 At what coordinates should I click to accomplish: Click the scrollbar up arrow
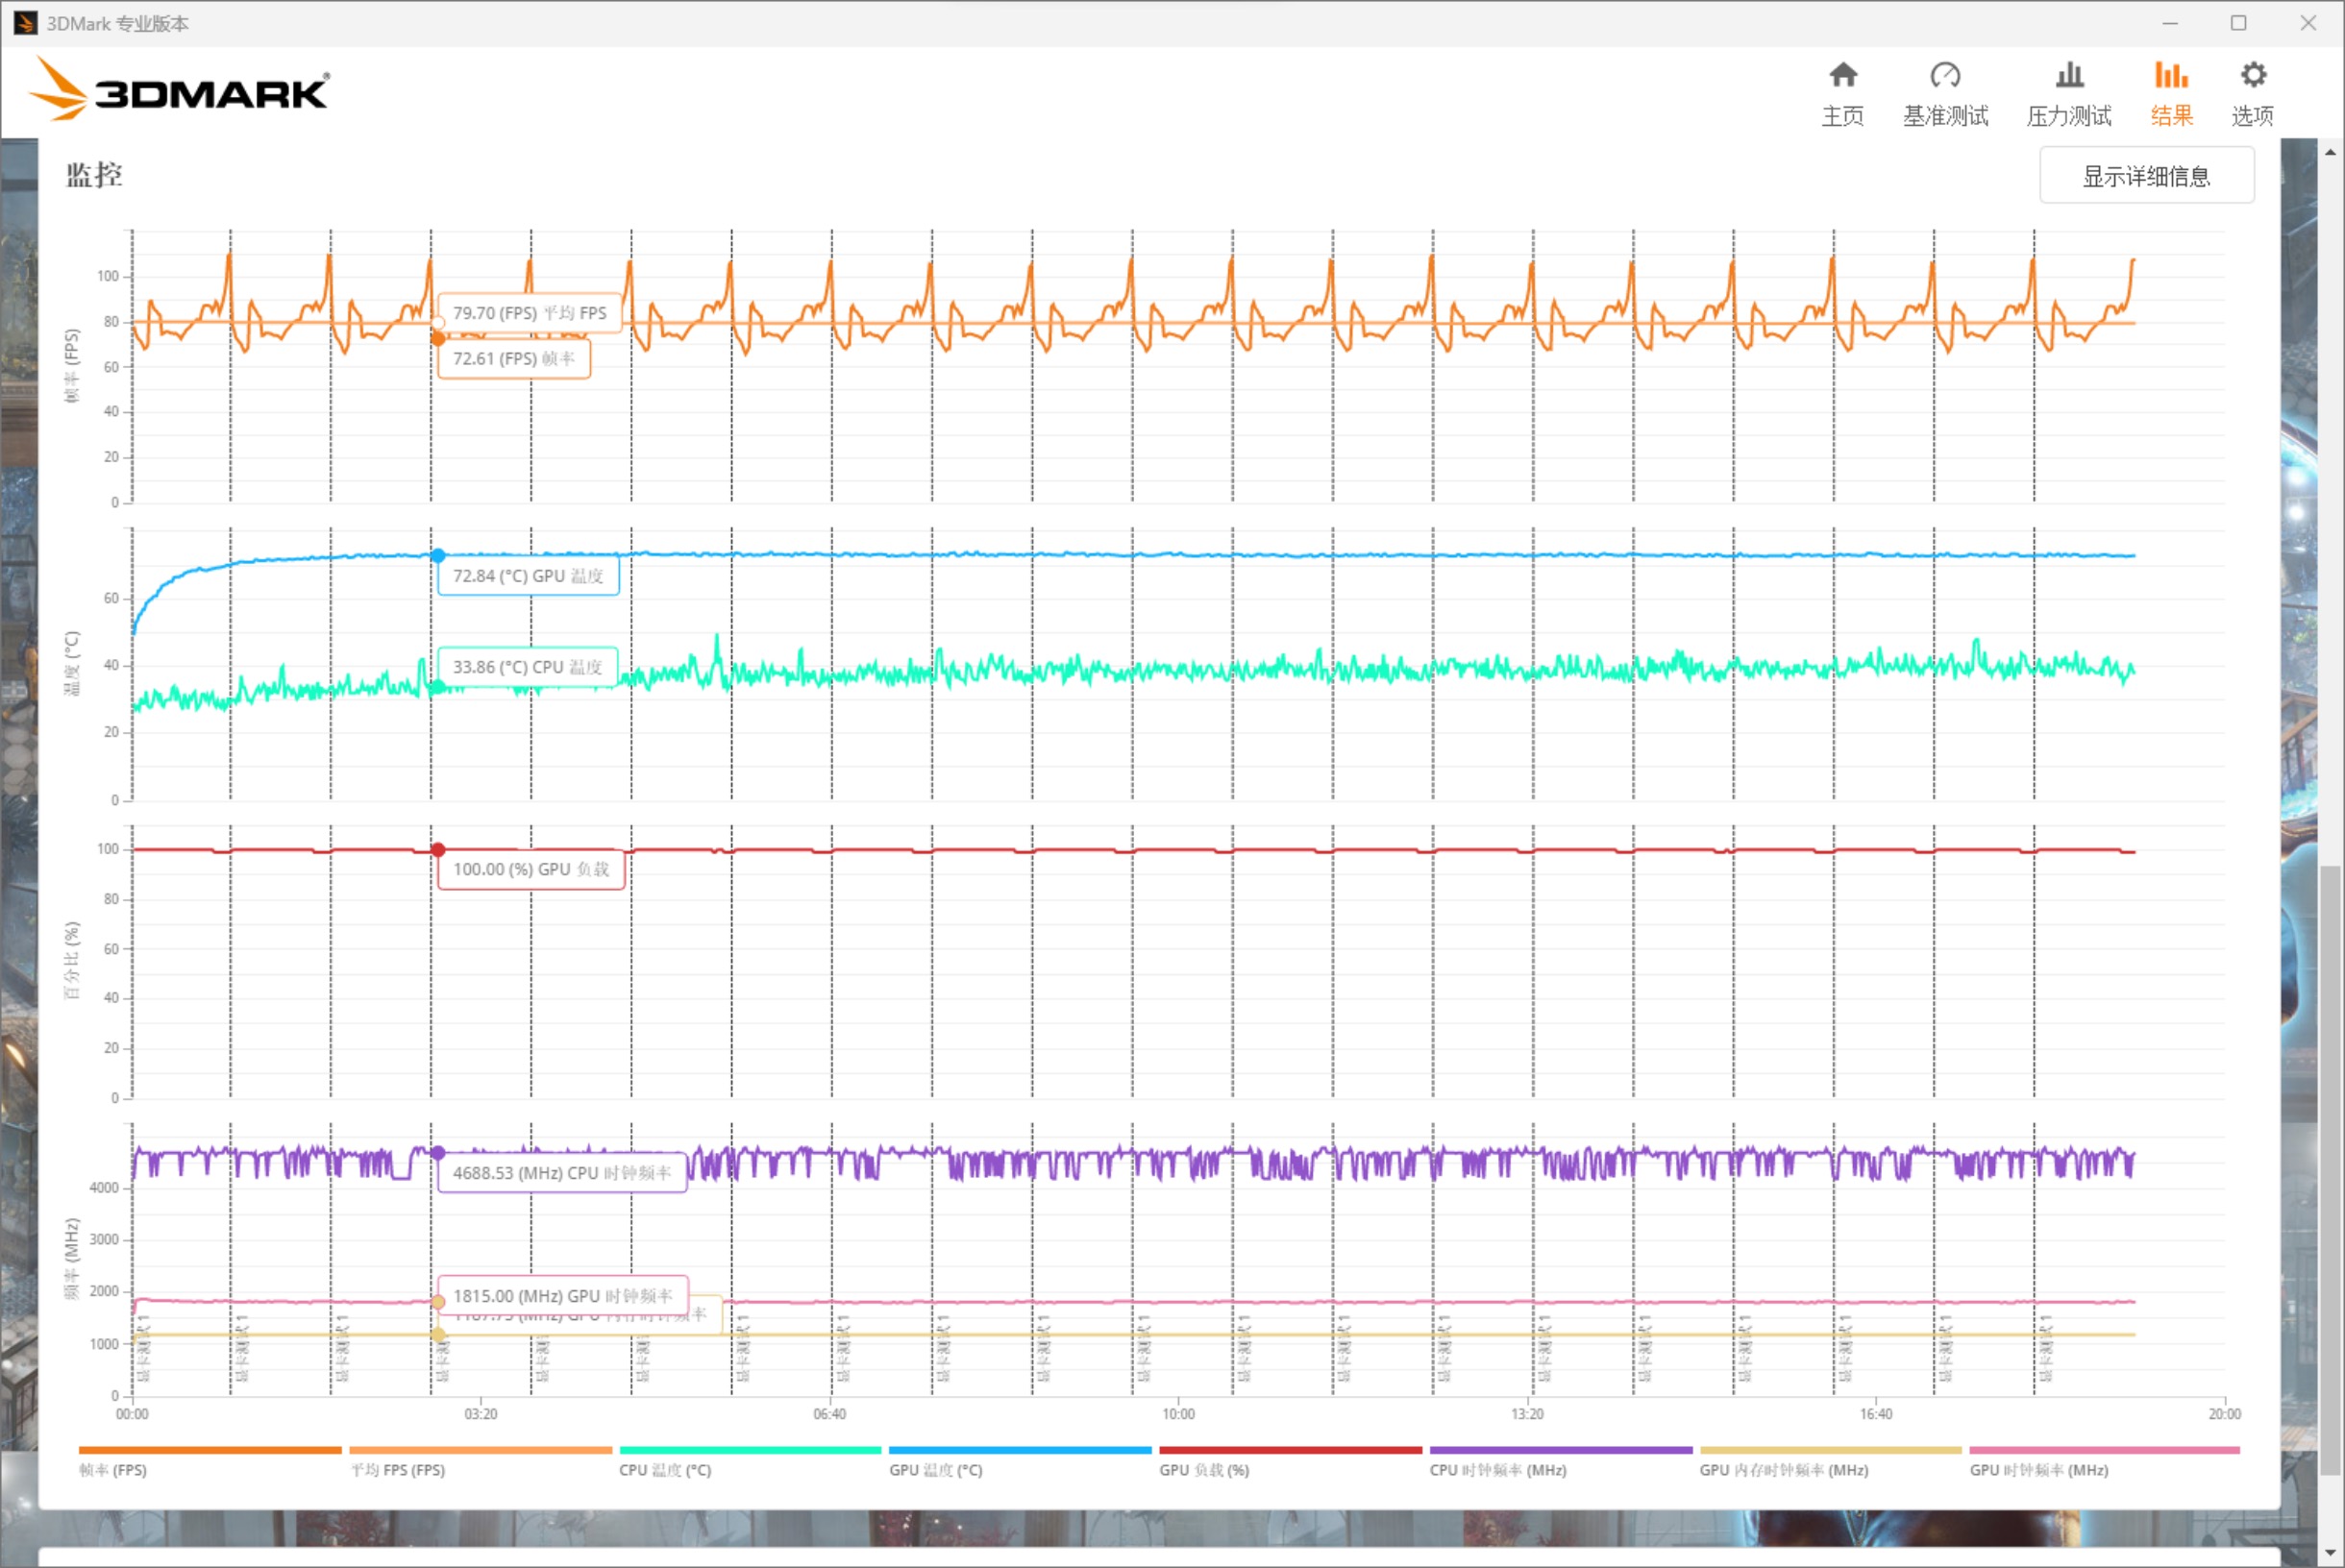point(2330,152)
